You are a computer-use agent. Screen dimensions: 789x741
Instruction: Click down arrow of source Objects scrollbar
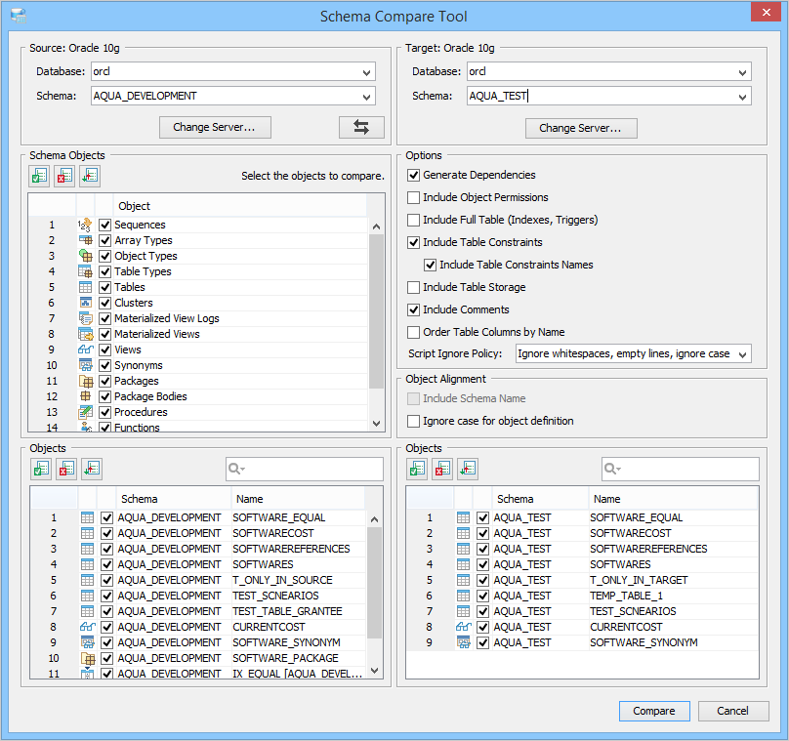pos(374,670)
